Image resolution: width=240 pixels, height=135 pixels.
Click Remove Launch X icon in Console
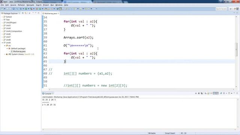click(199, 93)
